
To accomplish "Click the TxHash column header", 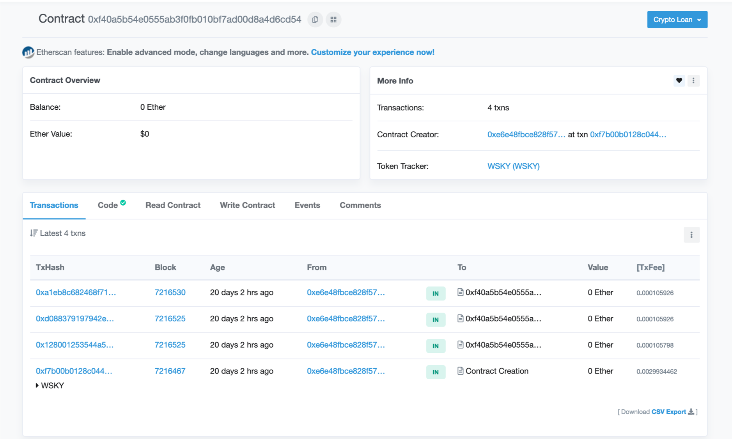I will tap(50, 267).
